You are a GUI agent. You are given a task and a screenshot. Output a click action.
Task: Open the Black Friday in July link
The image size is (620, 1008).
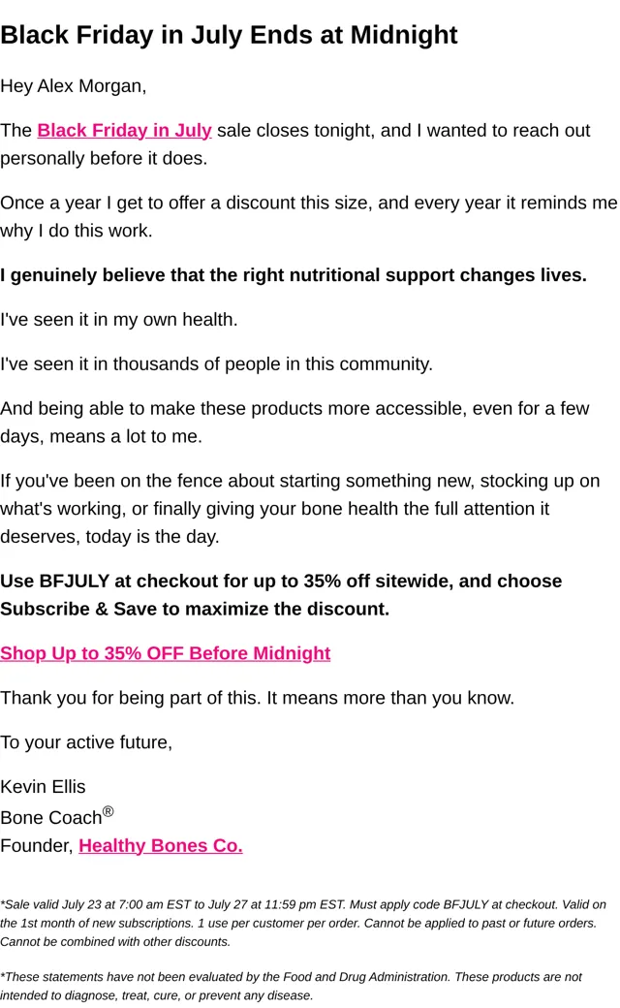(124, 131)
